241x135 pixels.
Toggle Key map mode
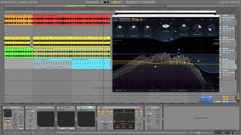tap(225, 2)
